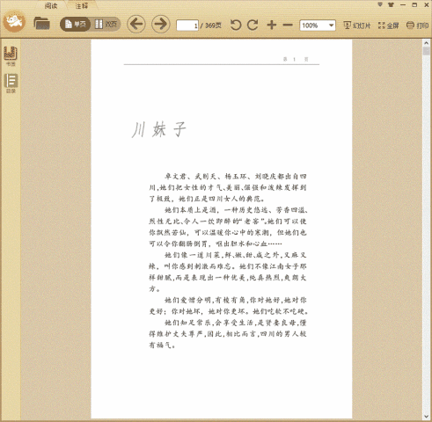Viewport: 432px width, 422px height.
Task: Go to next page with right arrow
Action: (161, 24)
